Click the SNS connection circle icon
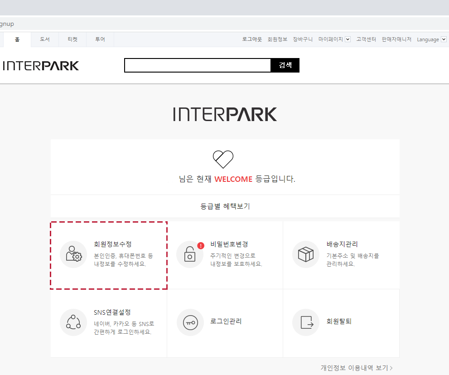449x375 pixels. pos(73,322)
